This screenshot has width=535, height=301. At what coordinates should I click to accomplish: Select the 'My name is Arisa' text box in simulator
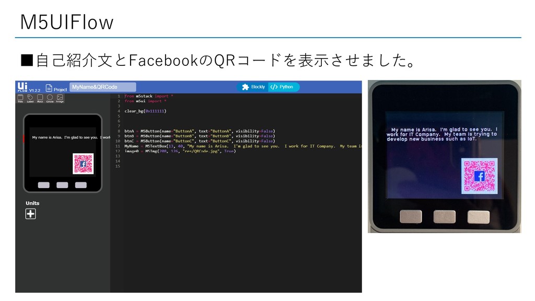pos(71,137)
